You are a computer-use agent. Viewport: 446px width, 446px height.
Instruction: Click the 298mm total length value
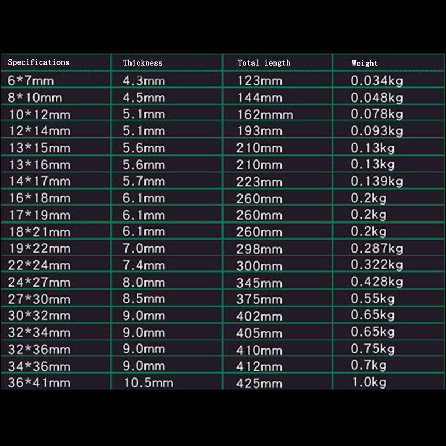point(259,249)
